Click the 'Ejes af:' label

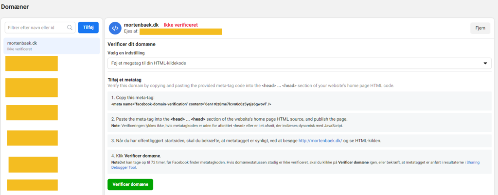point(131,32)
